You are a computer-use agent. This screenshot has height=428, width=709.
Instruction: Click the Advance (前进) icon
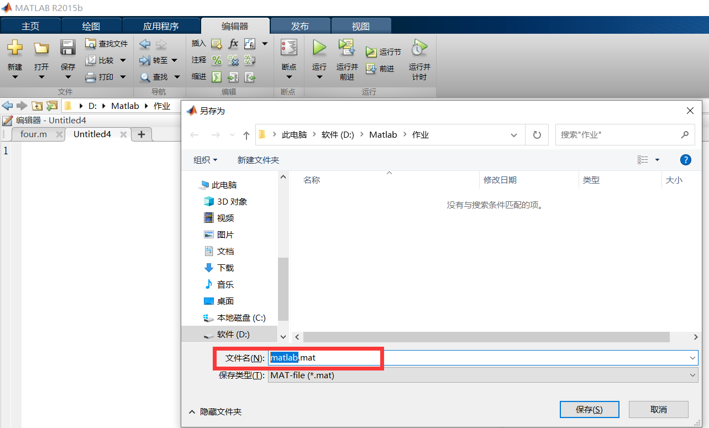[x=371, y=69]
